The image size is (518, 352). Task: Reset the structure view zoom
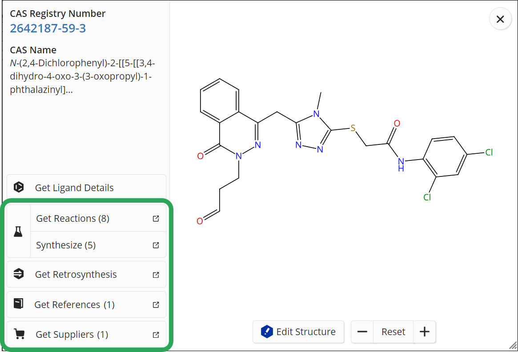[x=394, y=332]
